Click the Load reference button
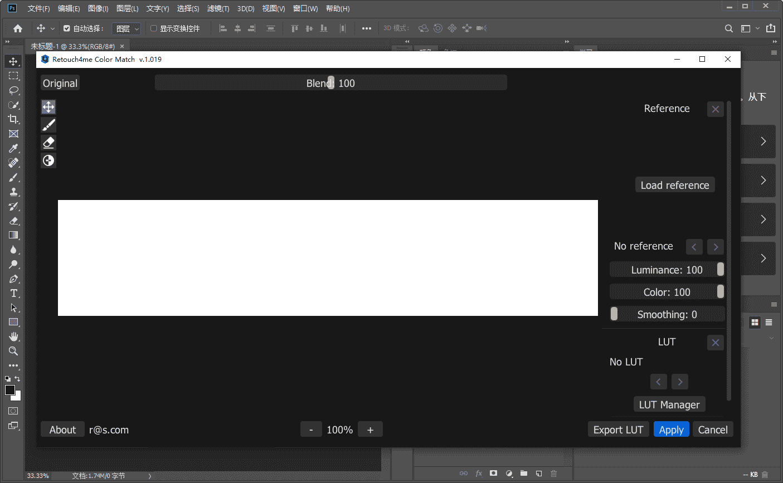This screenshot has width=783, height=483. 675,185
